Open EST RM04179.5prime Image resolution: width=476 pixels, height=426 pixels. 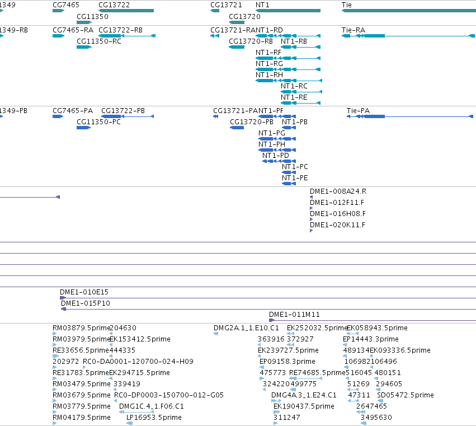click(x=82, y=418)
